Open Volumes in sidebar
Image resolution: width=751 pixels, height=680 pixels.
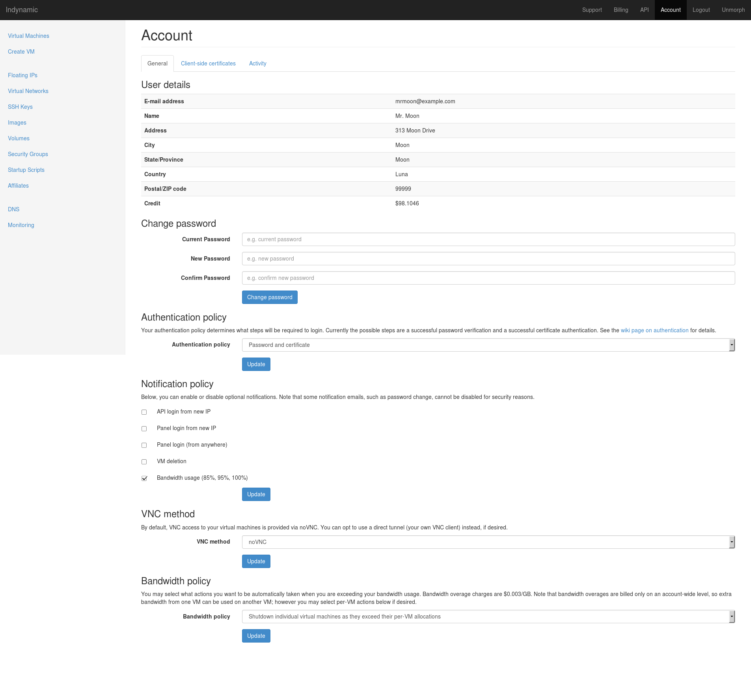[19, 138]
